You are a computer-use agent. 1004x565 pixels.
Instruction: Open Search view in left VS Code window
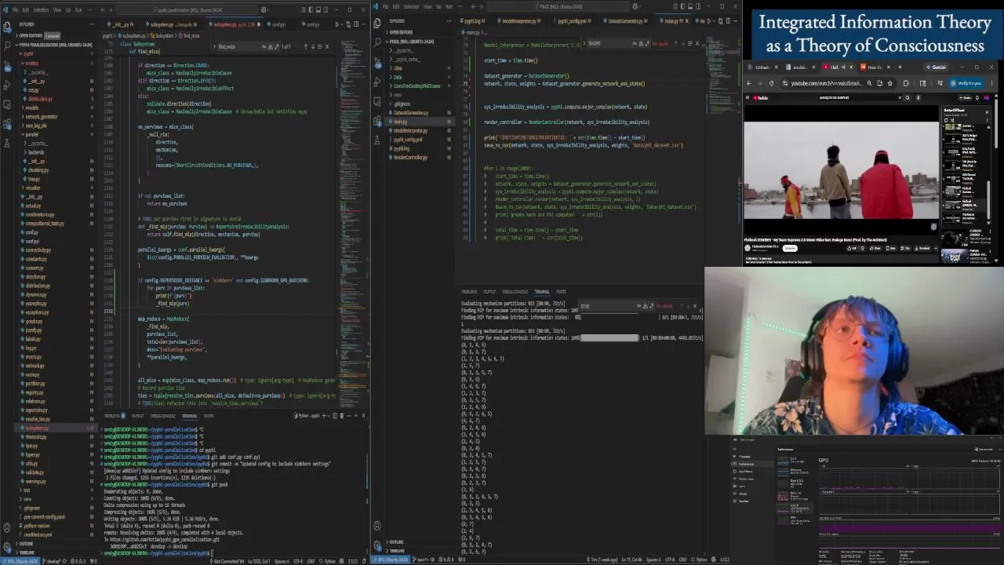[x=7, y=45]
